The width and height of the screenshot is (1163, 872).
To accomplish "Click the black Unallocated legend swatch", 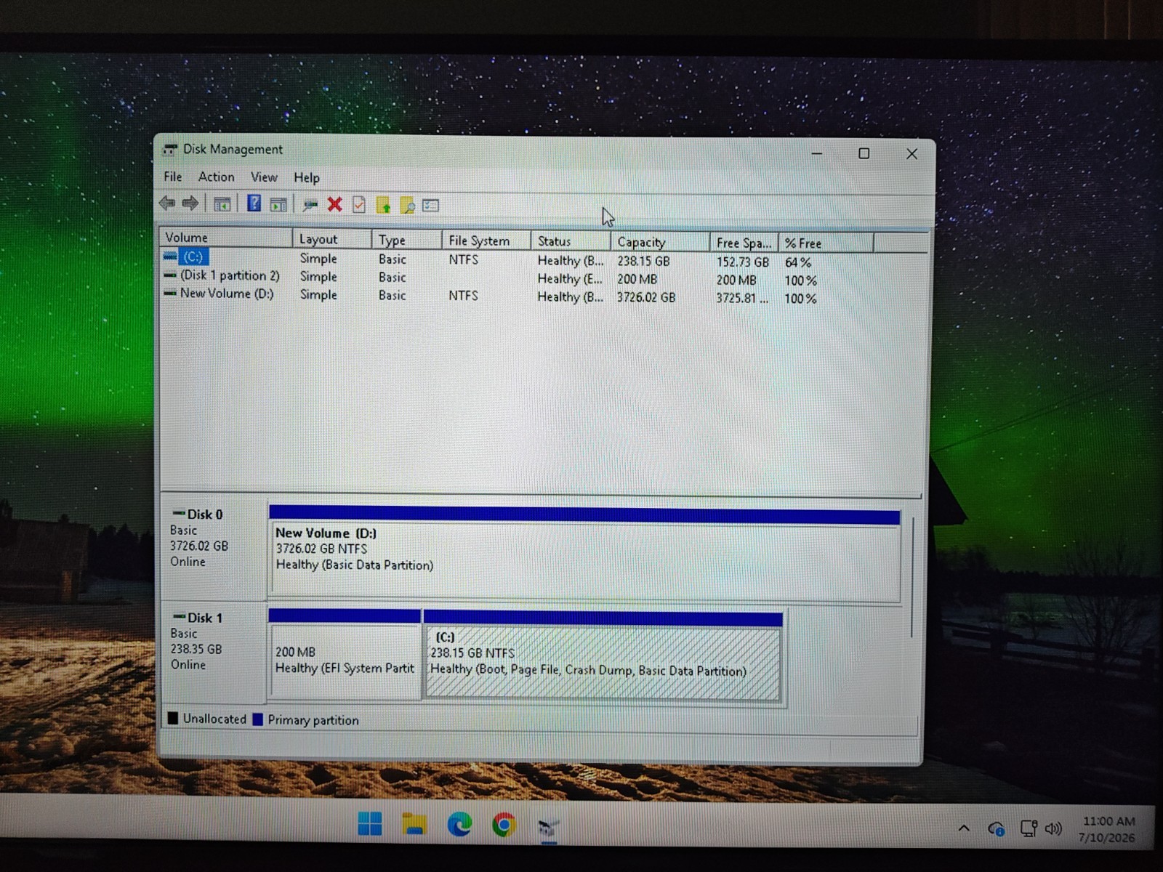I will (173, 718).
